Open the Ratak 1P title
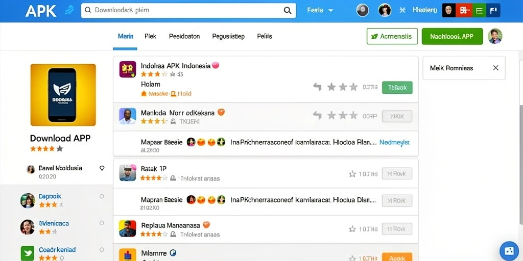Viewport: 523px width, 261px height. click(154, 169)
